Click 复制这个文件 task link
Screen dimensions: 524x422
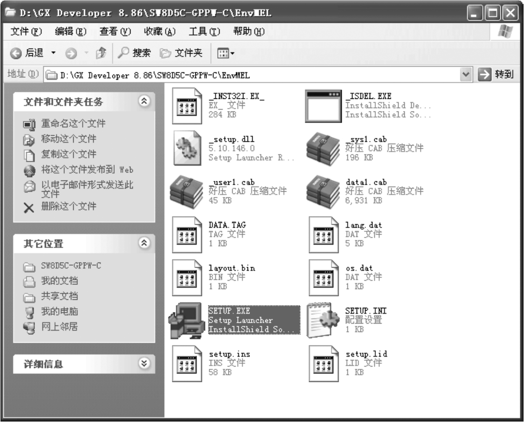69,154
